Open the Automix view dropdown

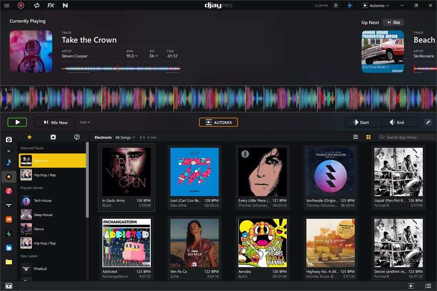pos(376,5)
